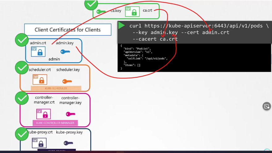Click the green play arrow beside curl command

click(x=121, y=25)
